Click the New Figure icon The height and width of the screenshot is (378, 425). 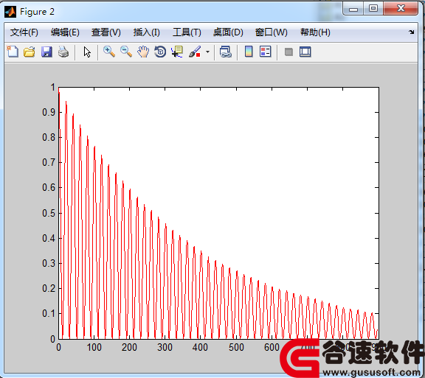(13, 52)
